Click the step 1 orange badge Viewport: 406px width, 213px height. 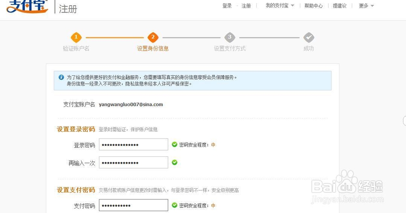click(x=76, y=37)
